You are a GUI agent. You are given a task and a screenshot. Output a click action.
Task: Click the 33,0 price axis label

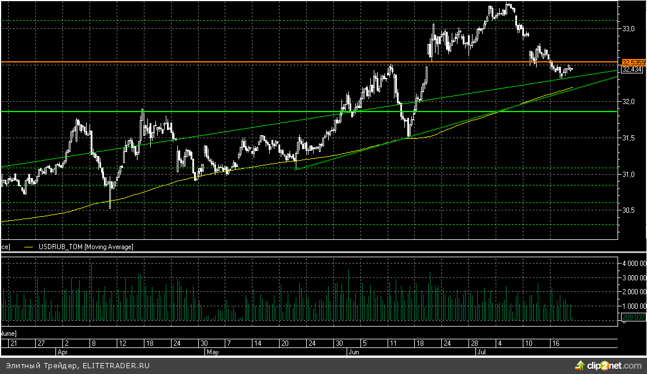629,28
